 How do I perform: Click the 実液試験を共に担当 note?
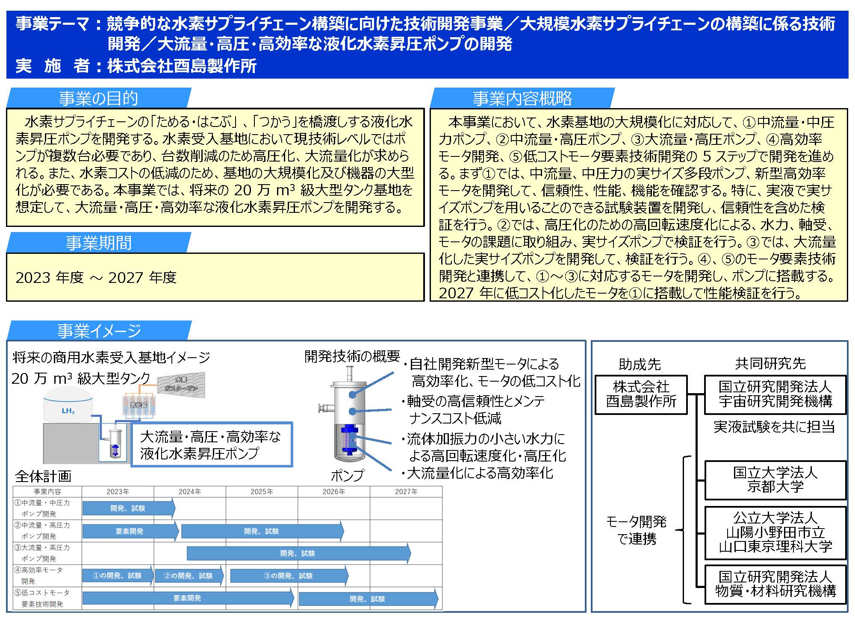[x=774, y=426]
